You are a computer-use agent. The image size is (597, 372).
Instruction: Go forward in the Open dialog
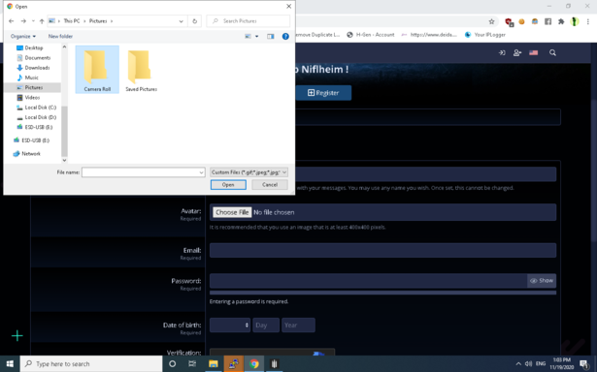coord(23,21)
